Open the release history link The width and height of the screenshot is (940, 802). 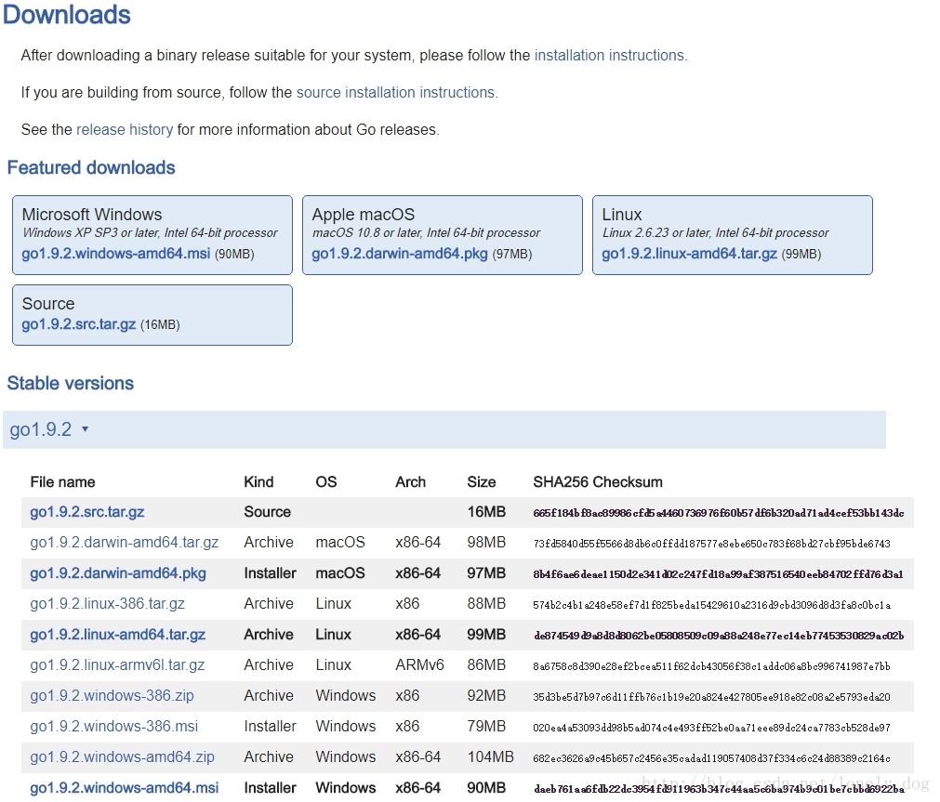125,129
